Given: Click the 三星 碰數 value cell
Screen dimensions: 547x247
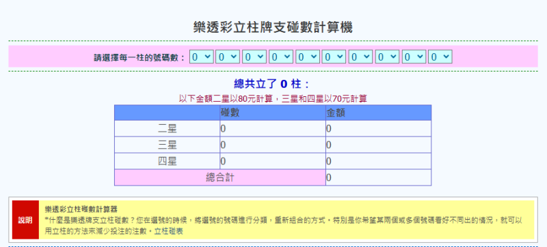Looking at the screenshot, I should (273, 145).
